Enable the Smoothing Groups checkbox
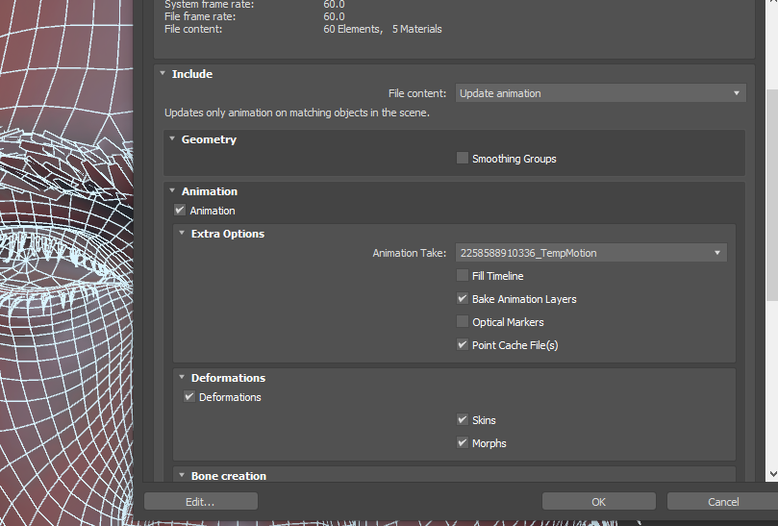Viewport: 778px width, 526px height. point(462,159)
